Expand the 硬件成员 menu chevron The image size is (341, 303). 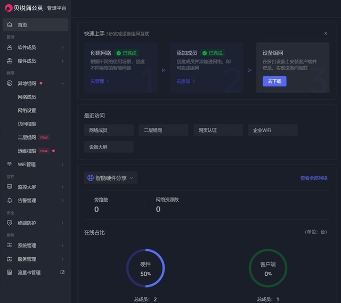point(63,61)
